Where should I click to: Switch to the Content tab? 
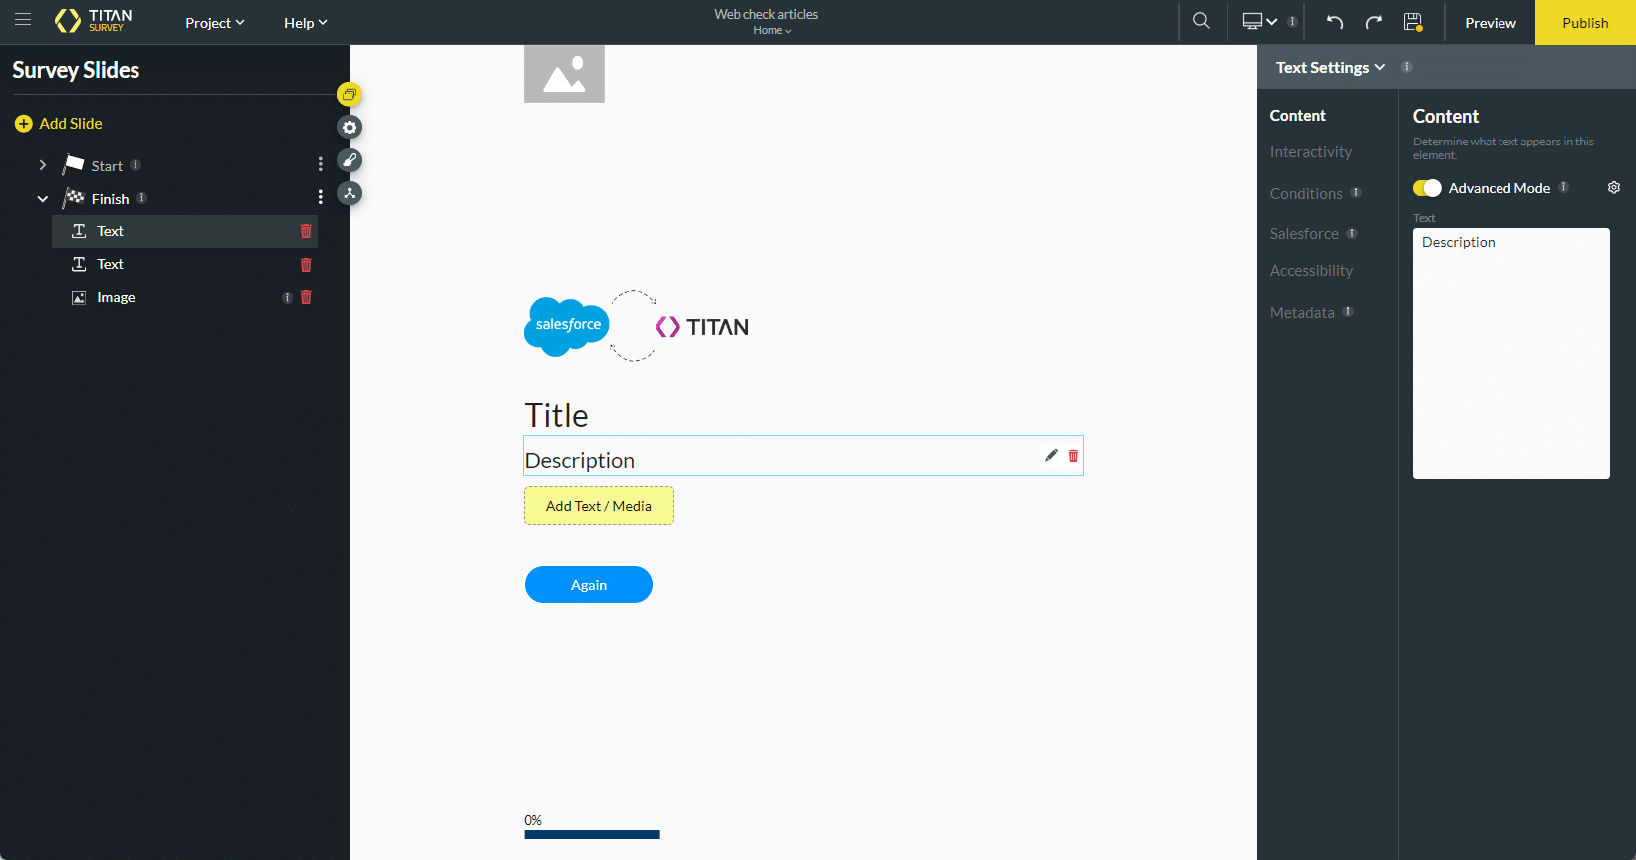point(1297,116)
